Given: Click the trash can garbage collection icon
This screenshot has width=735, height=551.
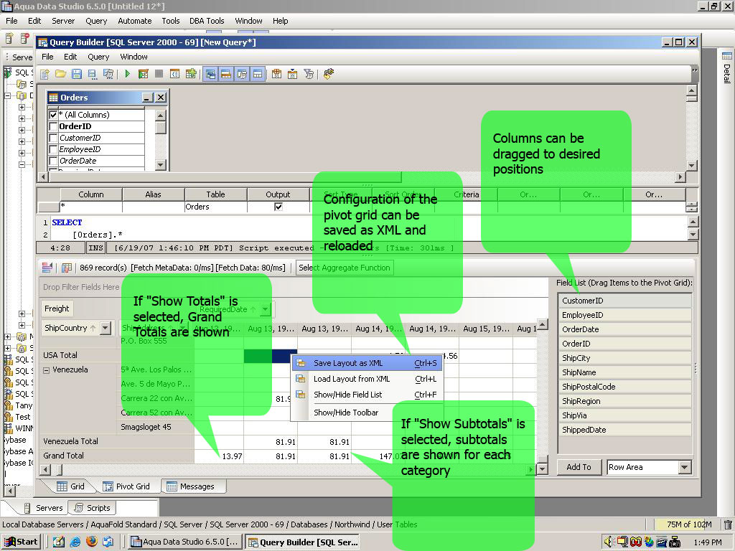Looking at the screenshot, I should 728,524.
